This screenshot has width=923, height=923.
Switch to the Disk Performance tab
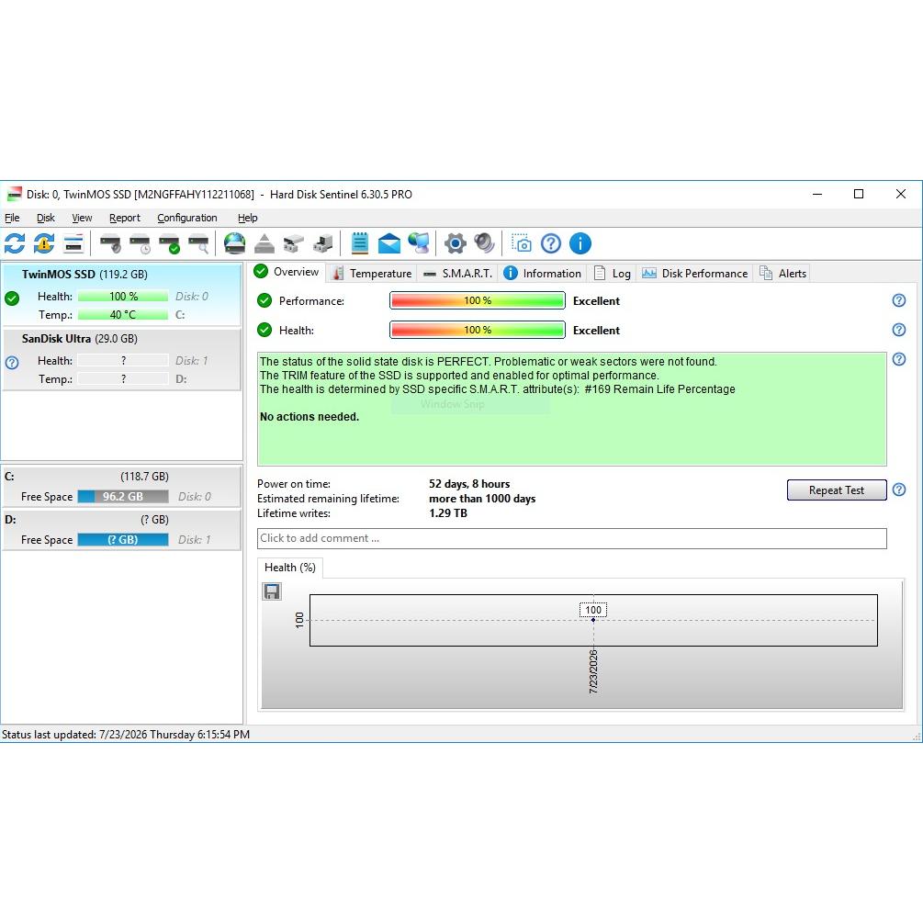coord(694,273)
